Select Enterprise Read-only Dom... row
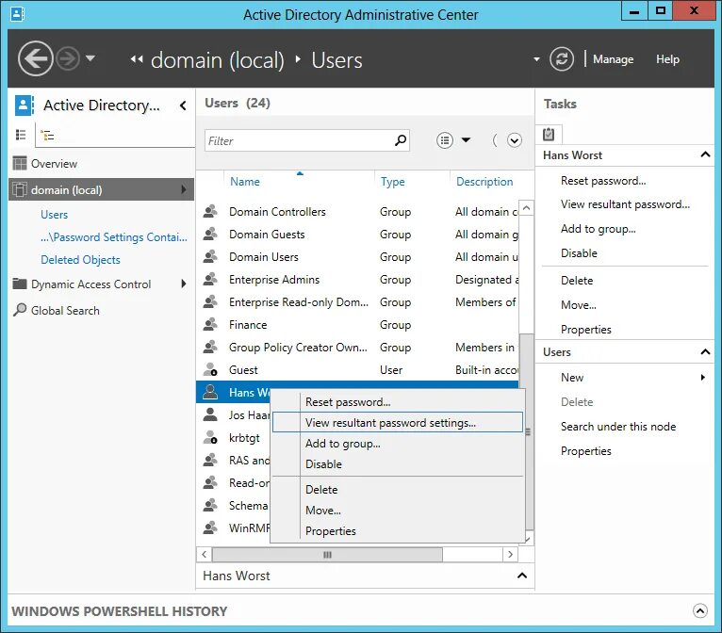The width and height of the screenshot is (722, 633). (357, 301)
